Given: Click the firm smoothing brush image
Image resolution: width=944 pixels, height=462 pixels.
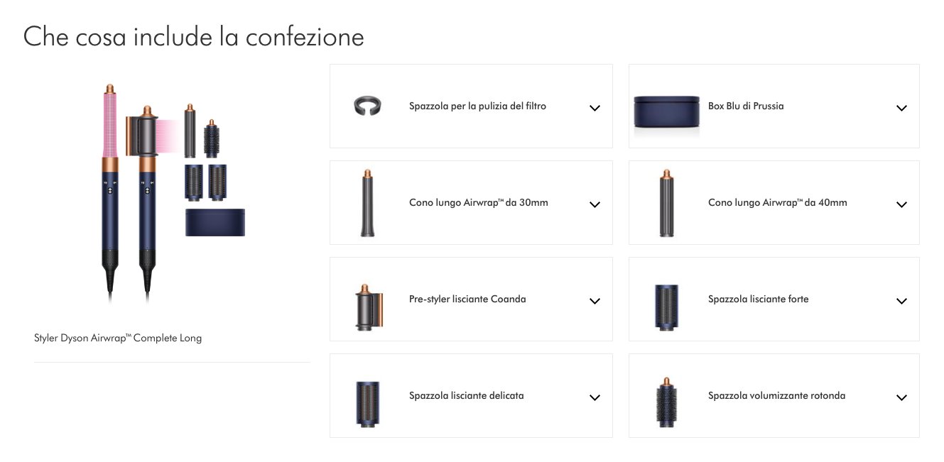Looking at the screenshot, I should click(x=666, y=306).
